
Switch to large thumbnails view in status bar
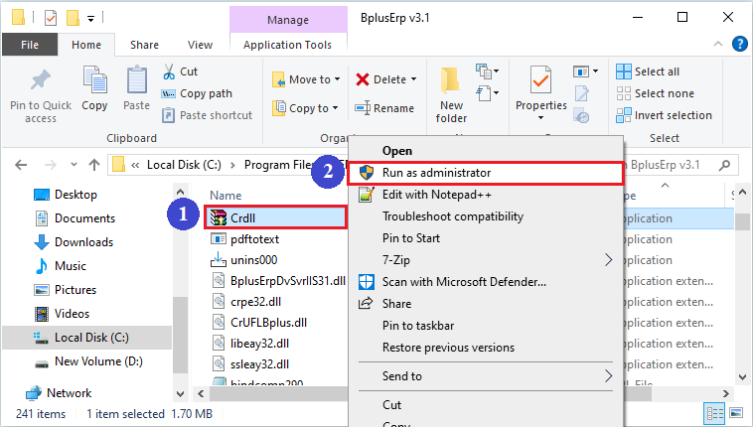(735, 413)
